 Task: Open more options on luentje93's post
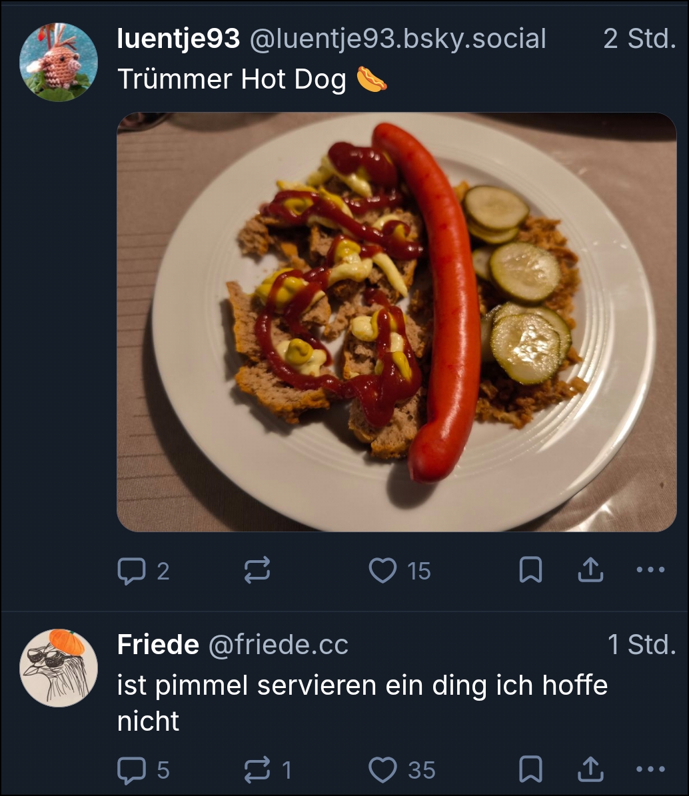point(650,571)
